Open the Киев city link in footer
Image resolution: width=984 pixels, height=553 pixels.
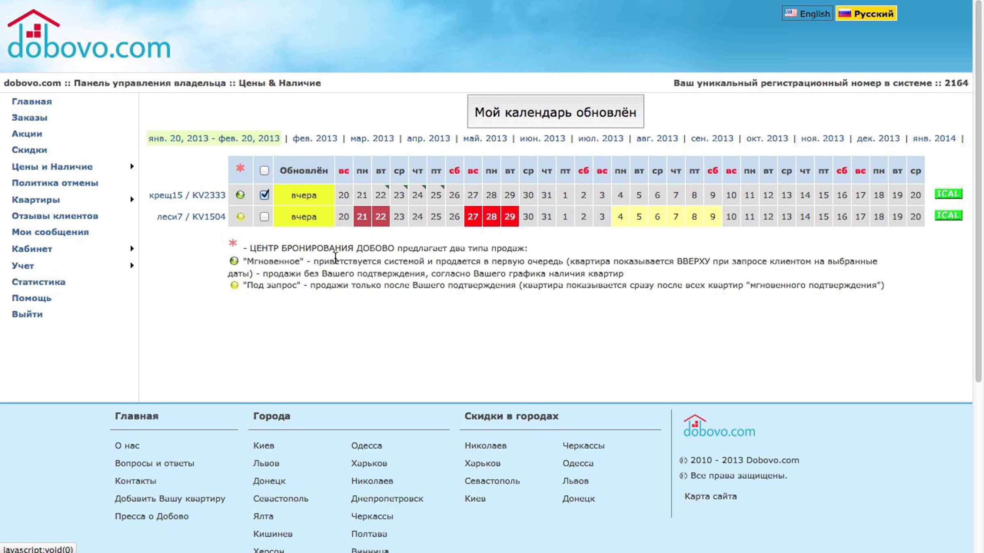(x=264, y=446)
